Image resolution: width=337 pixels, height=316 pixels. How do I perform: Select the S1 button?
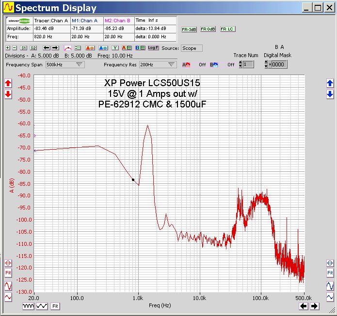coord(23,48)
